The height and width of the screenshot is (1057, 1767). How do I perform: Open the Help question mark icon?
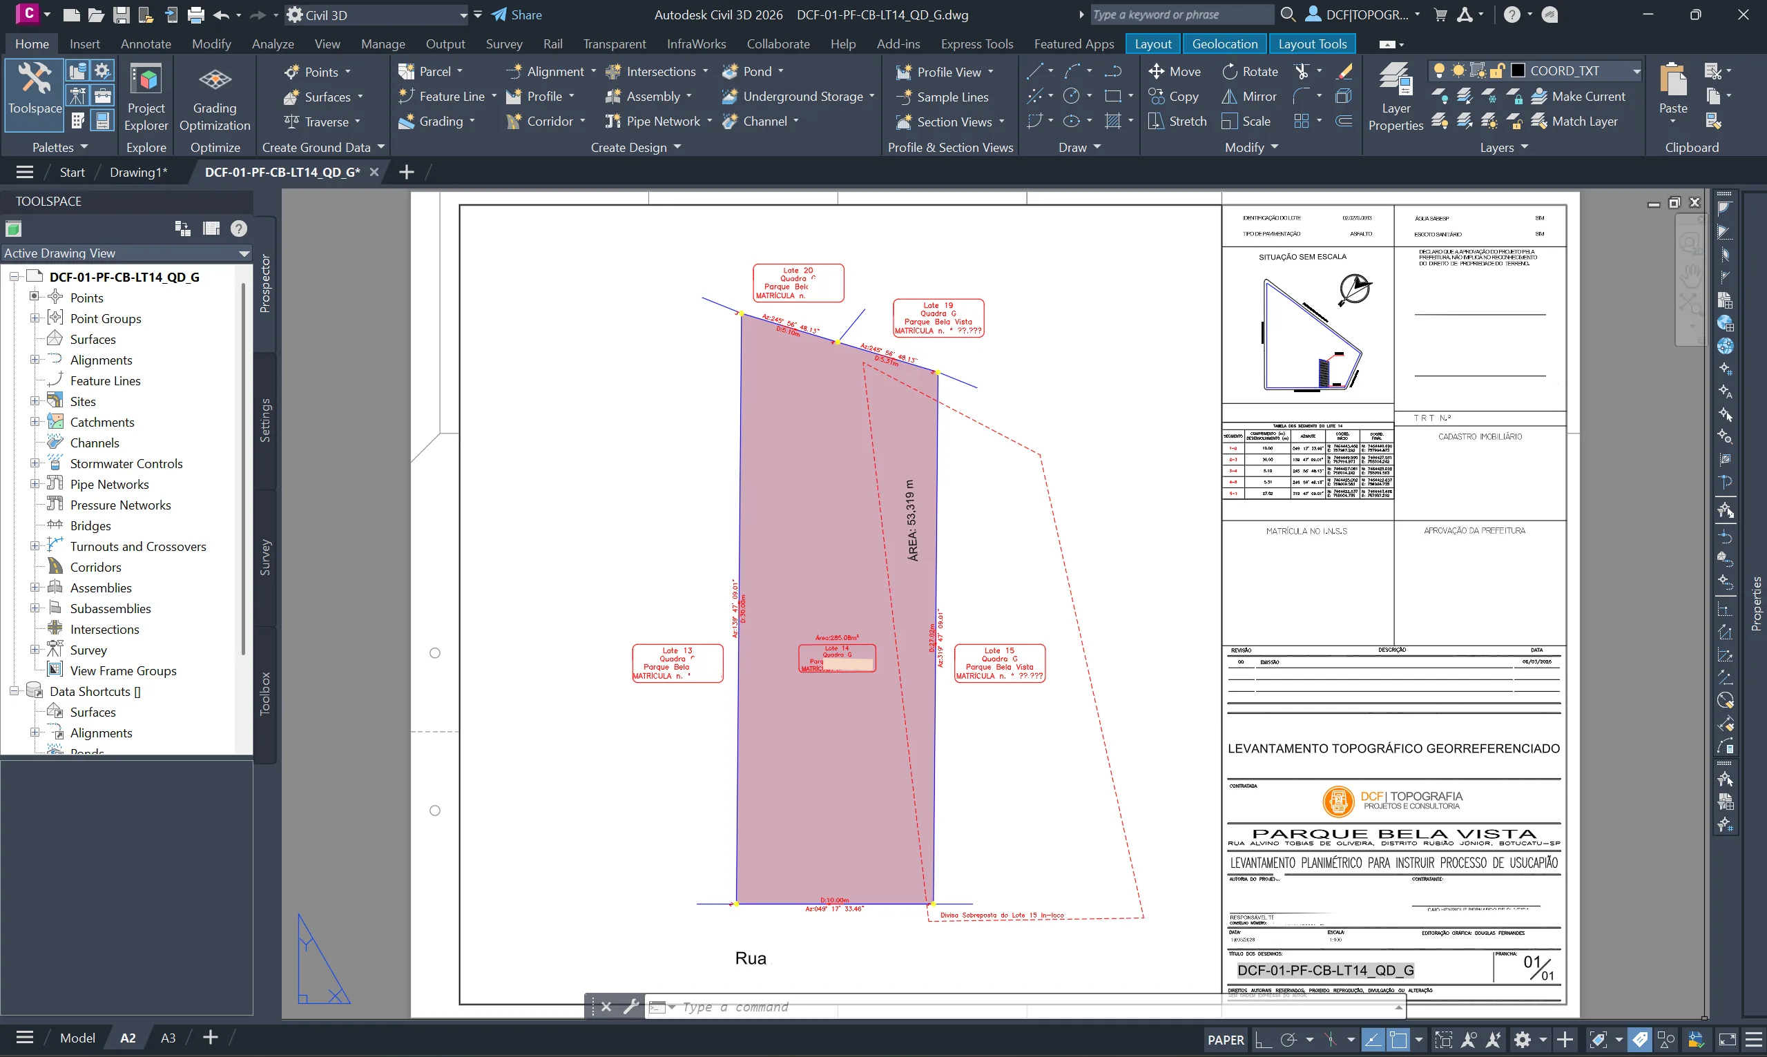[x=1512, y=15]
